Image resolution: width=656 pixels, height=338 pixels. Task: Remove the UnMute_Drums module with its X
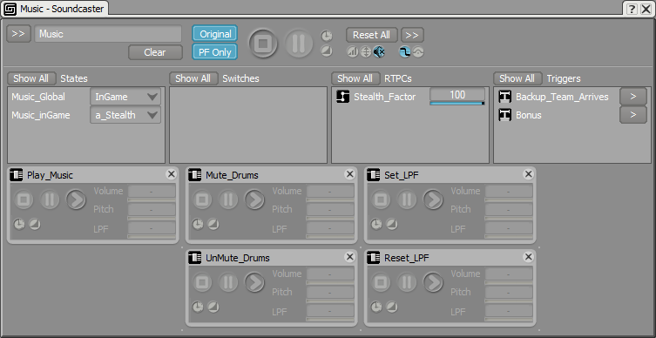[x=349, y=257]
